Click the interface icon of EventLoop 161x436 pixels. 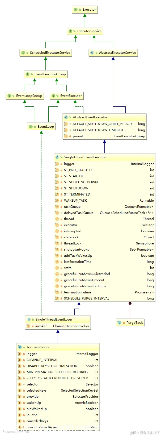click(x=31, y=127)
